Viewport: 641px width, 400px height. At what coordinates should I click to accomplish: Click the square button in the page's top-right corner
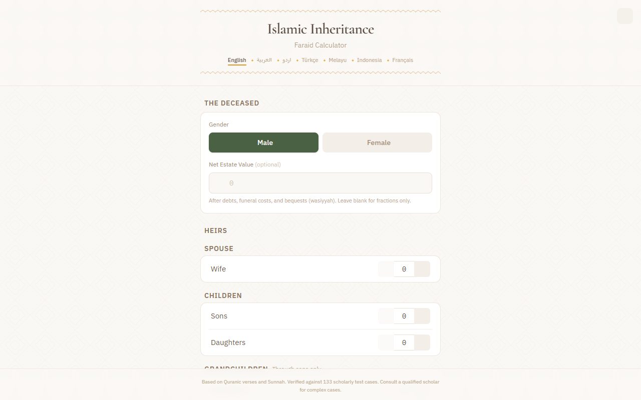[x=625, y=16]
